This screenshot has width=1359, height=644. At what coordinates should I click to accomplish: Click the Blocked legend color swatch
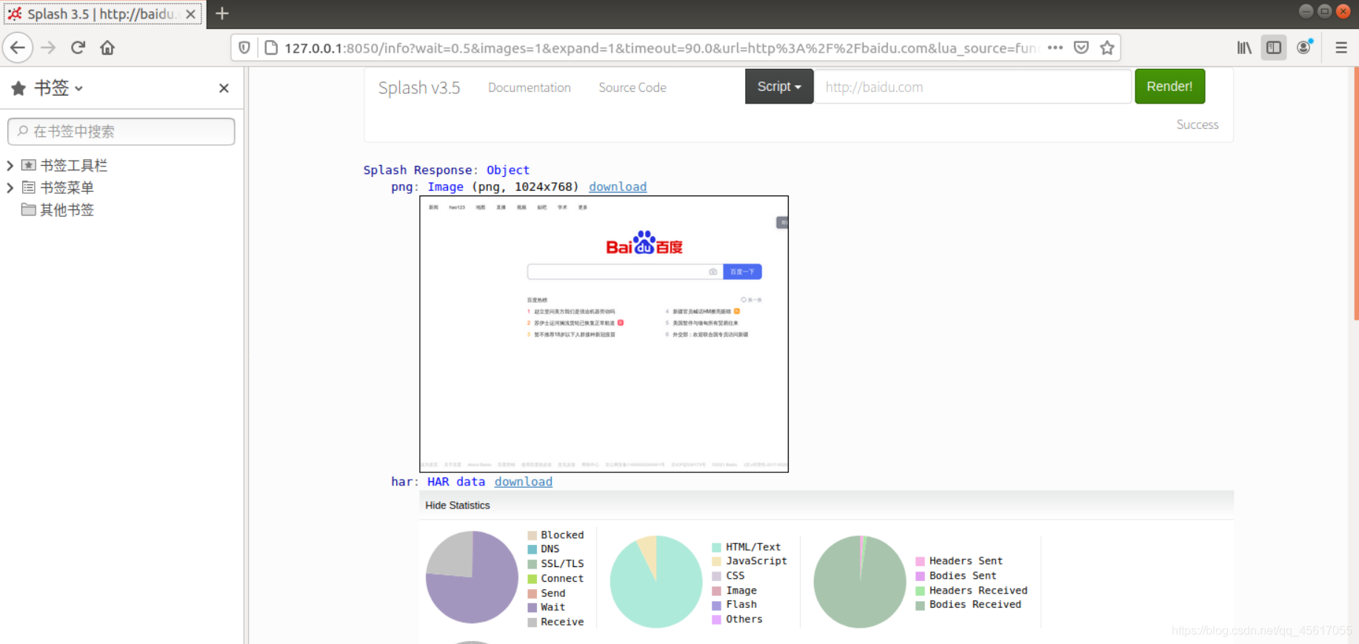click(532, 535)
